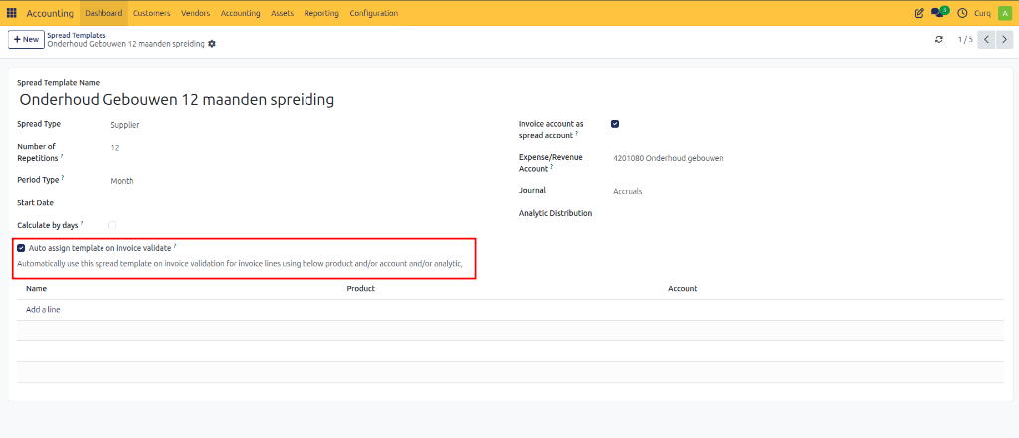Screen dimensions: 1019x438
Task: Click the Curq company name
Action: tap(982, 13)
